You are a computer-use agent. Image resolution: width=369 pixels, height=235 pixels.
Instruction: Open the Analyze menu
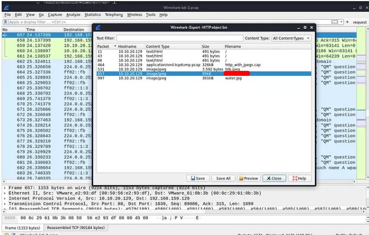[x=73, y=15]
